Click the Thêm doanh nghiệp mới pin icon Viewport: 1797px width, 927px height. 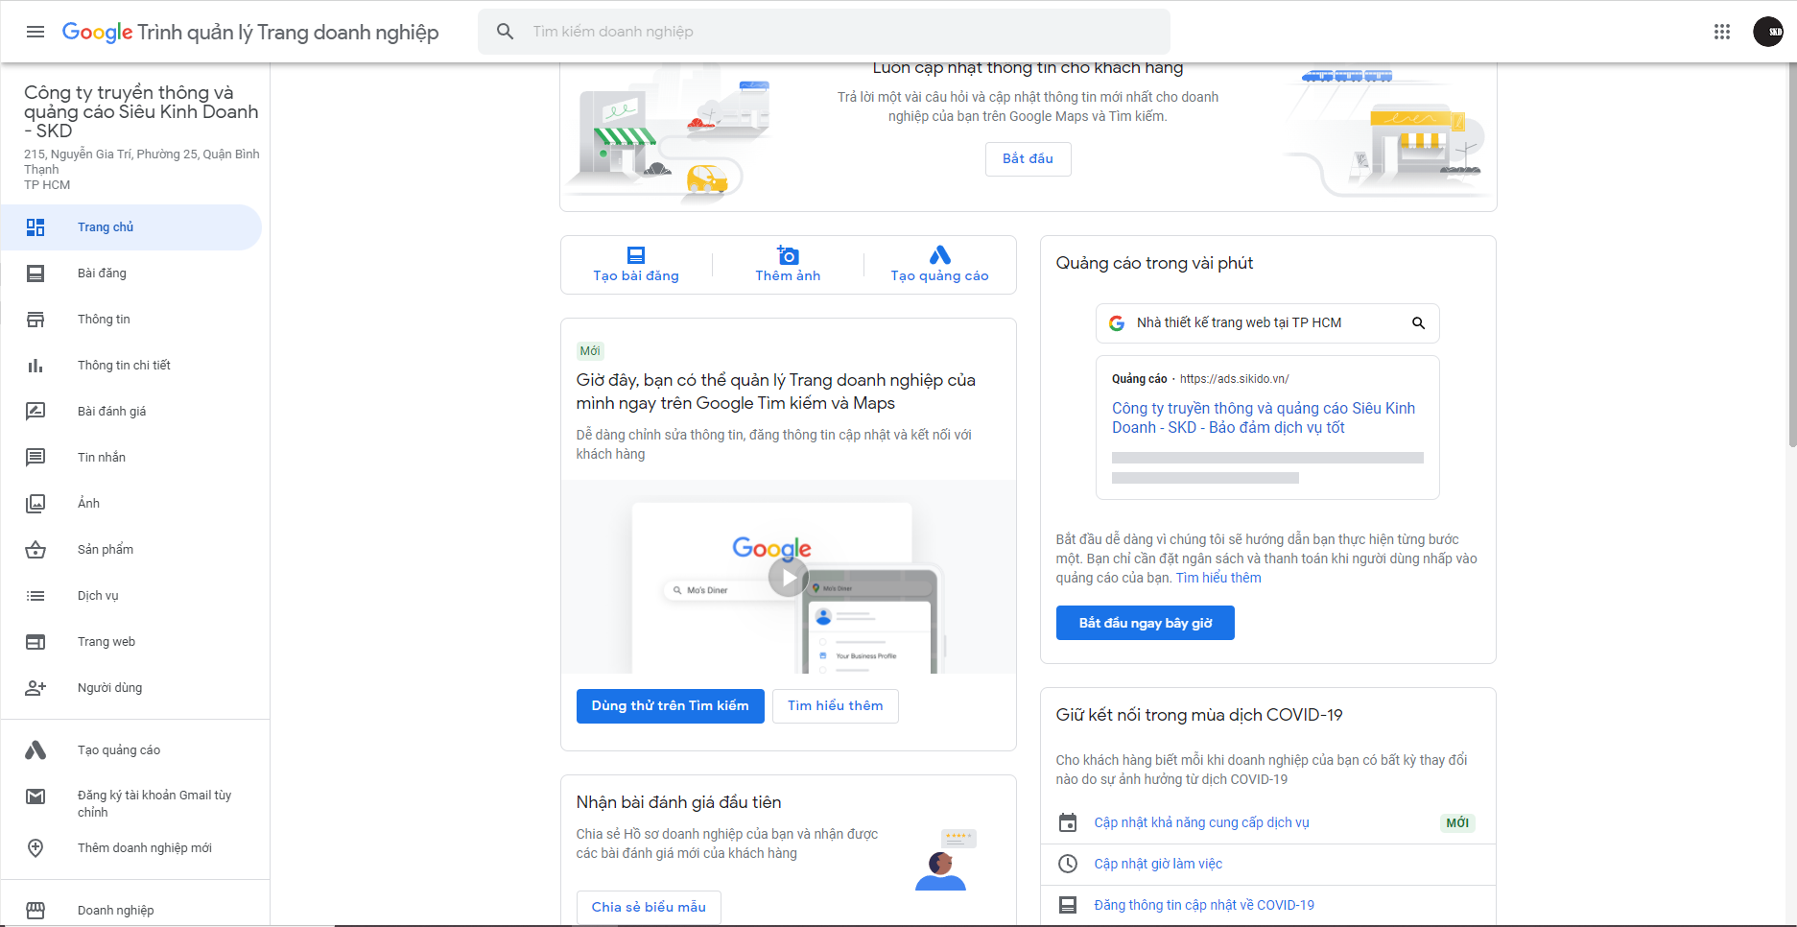35,848
